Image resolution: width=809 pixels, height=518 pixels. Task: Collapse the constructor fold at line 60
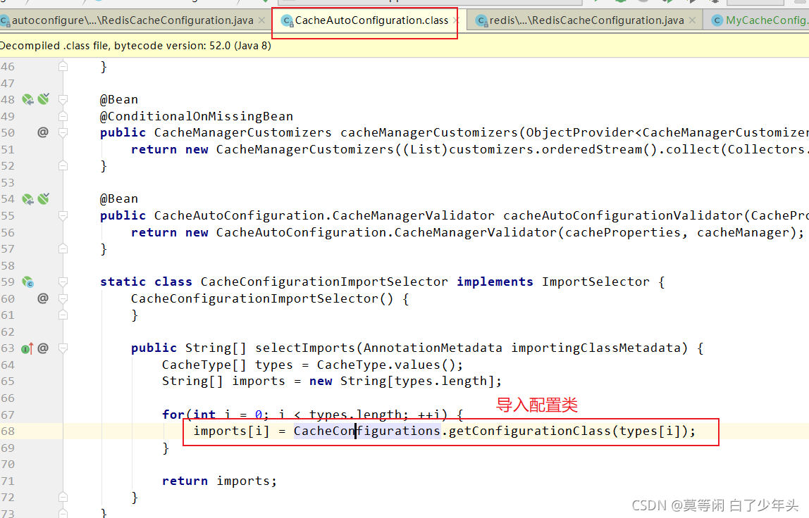pos(63,298)
